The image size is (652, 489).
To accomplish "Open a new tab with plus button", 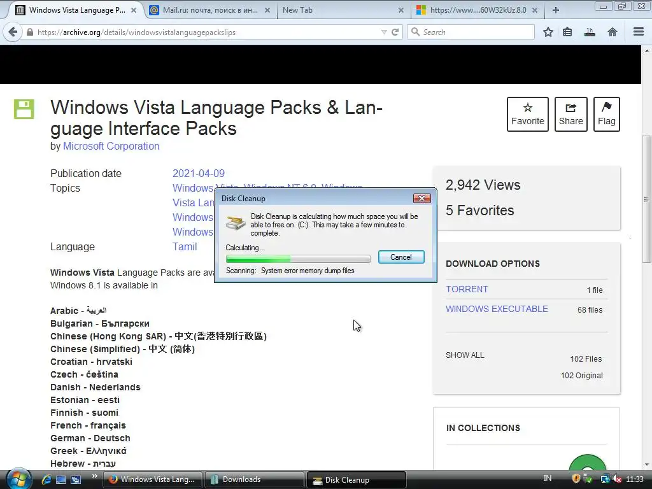I will (x=555, y=10).
